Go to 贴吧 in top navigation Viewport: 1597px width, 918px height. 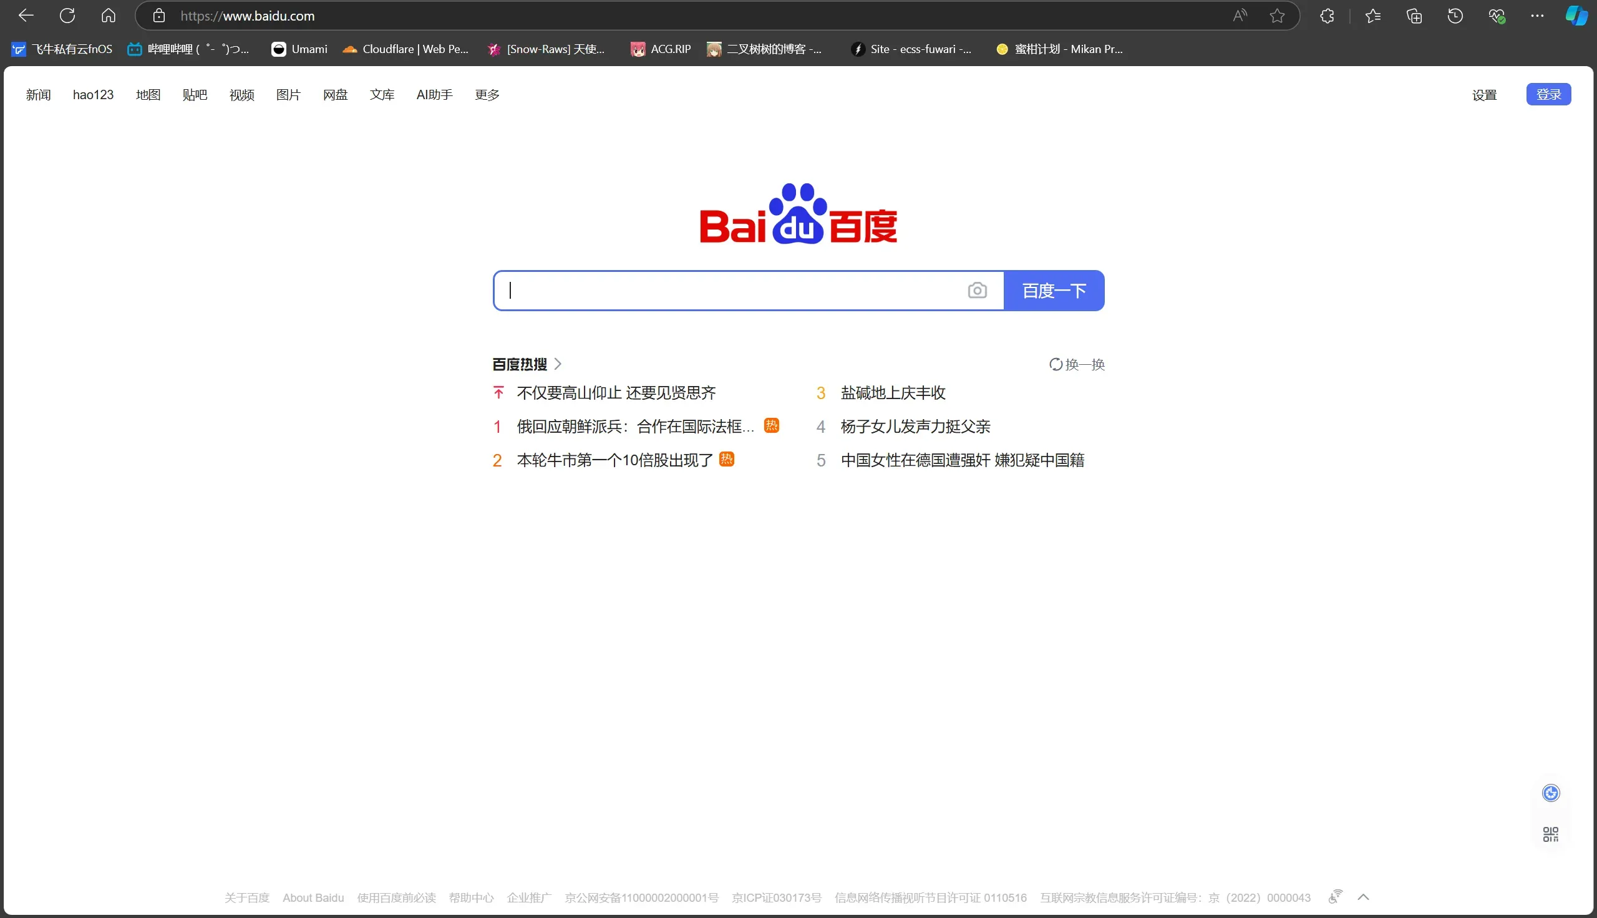tap(194, 95)
